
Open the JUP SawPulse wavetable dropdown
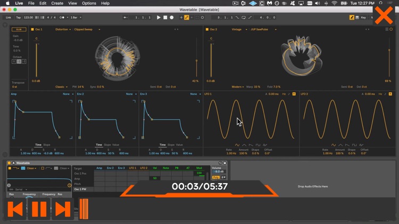pyautogui.click(x=263, y=30)
